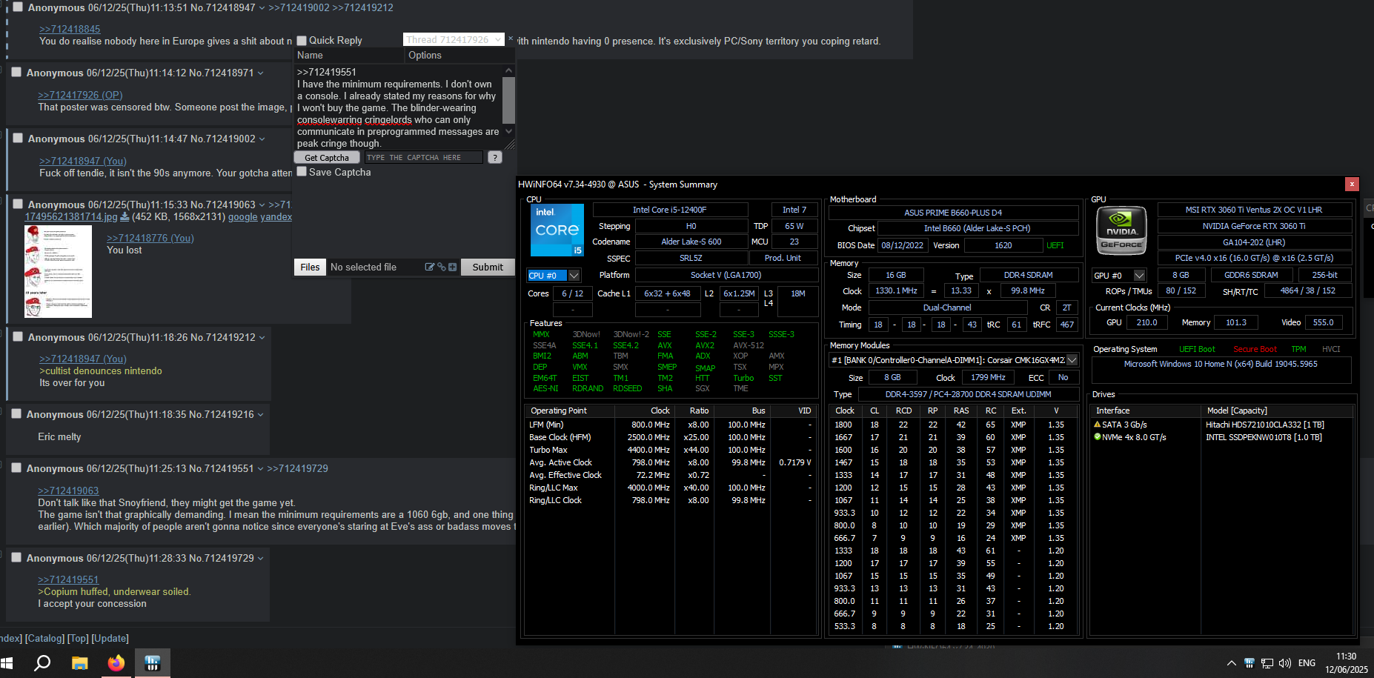Enable the Save Captcha checkbox

click(x=302, y=172)
